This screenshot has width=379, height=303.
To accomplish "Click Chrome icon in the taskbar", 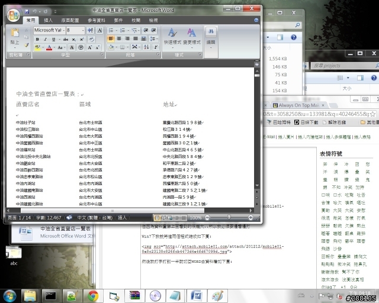I will pos(93,296).
